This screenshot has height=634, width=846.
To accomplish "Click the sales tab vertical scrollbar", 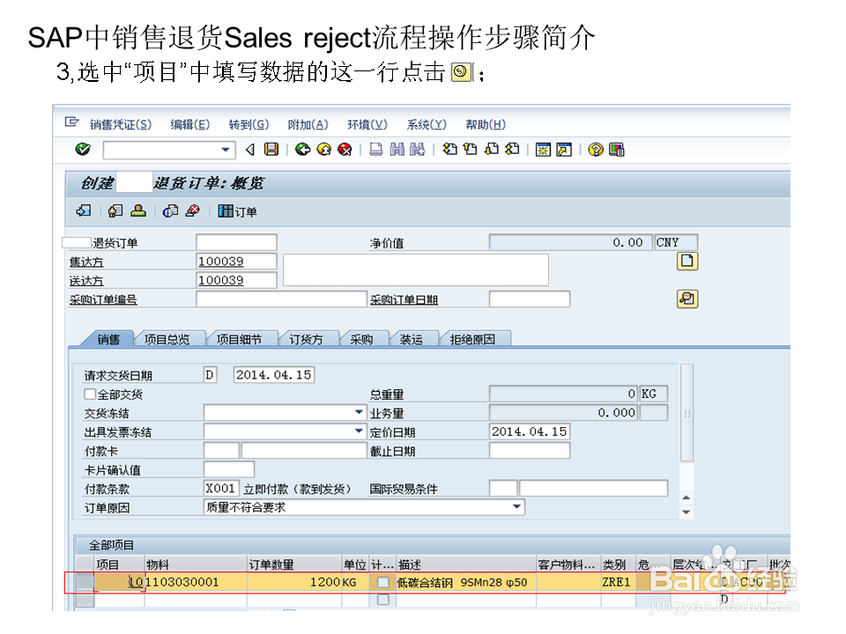I will pyautogui.click(x=686, y=413).
